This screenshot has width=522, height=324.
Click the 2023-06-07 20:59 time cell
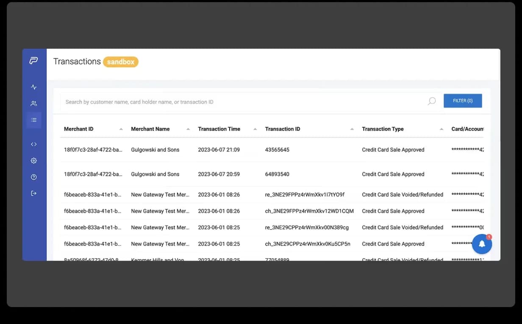[x=219, y=174]
